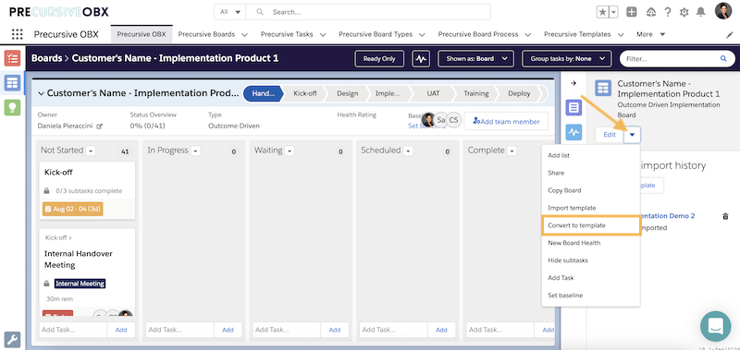The image size is (740, 350).
Task: Select the Kick-off stage in path
Action: (305, 93)
